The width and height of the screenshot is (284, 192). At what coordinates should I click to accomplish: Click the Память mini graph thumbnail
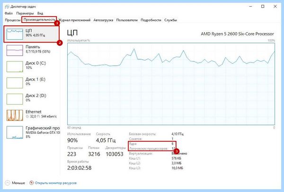tap(15, 50)
